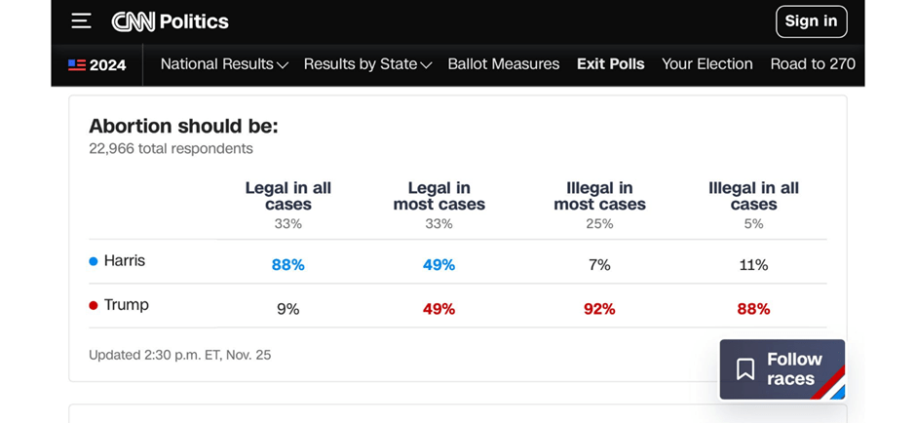
Task: Click the bookmark icon on Follow races
Action: click(x=745, y=369)
